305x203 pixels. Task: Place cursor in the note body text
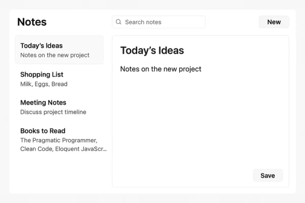161,69
